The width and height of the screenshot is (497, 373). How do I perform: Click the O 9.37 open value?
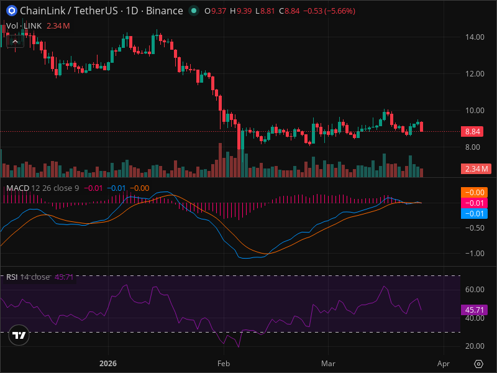[215, 11]
